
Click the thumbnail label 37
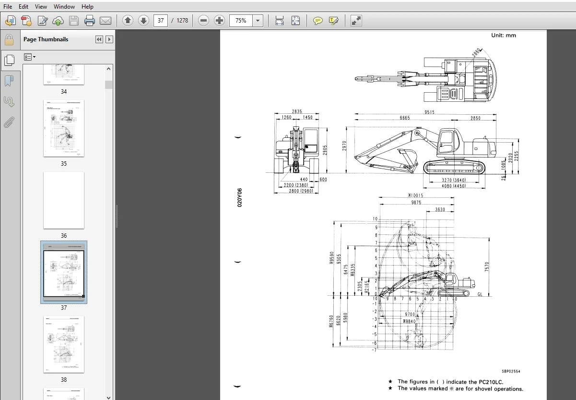tap(64, 308)
